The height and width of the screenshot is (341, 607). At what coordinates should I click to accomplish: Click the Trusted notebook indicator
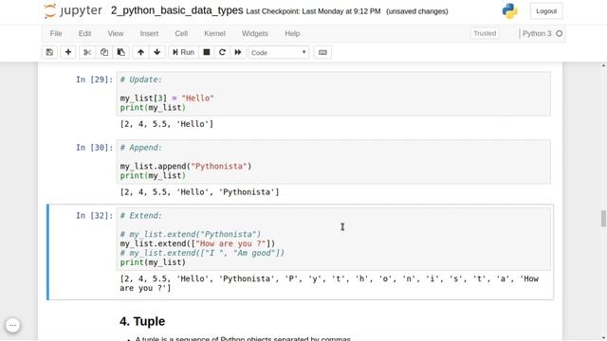(485, 34)
